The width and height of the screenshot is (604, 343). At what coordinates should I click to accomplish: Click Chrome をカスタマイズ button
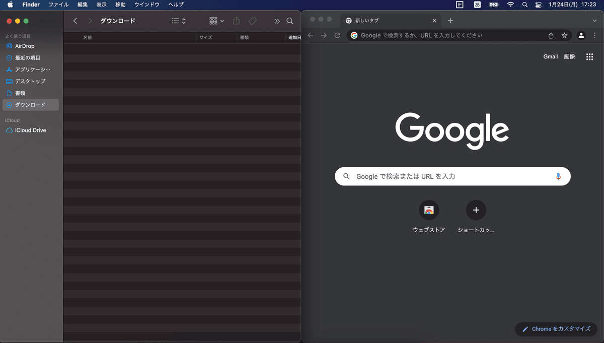point(556,329)
